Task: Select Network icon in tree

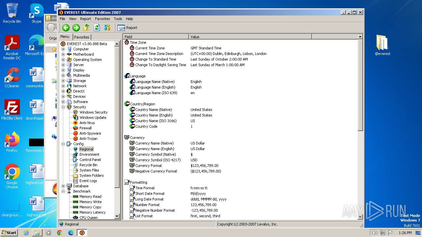Action: pos(69,86)
